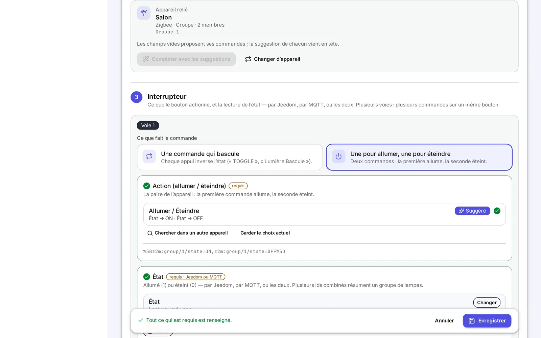The width and height of the screenshot is (541, 338).
Task: Click the Changer button in État row
Action: click(x=487, y=303)
